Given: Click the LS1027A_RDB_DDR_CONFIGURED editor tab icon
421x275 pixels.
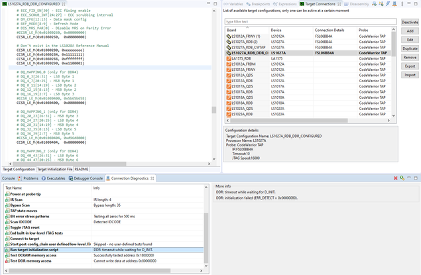Looking at the screenshot, I should (4, 4).
